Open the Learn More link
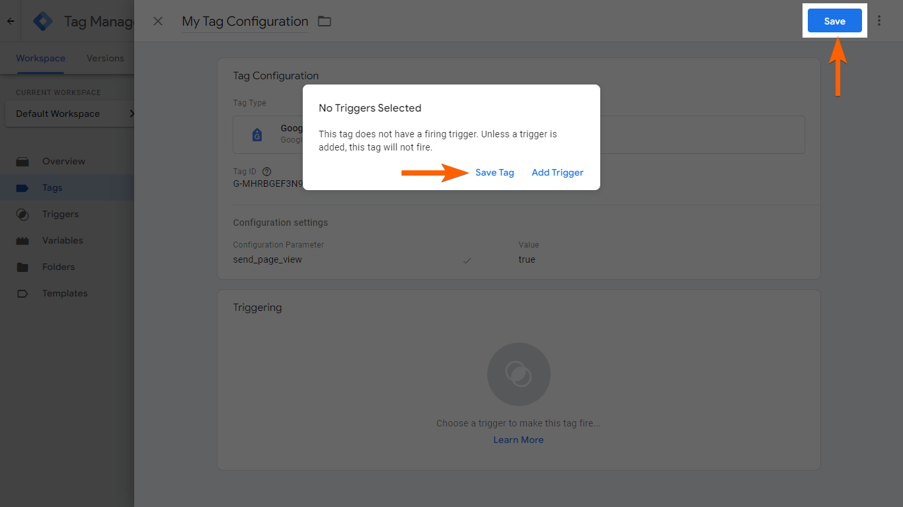The width and height of the screenshot is (903, 507). (518, 440)
